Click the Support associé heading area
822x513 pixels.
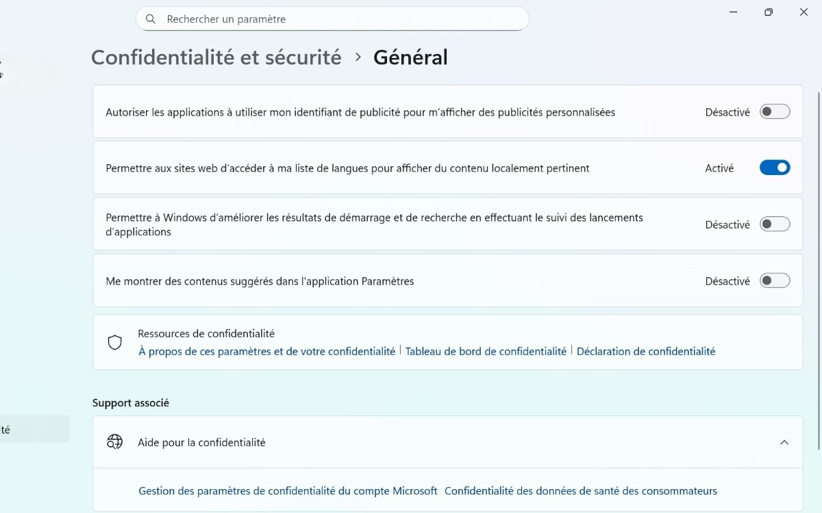[130, 403]
